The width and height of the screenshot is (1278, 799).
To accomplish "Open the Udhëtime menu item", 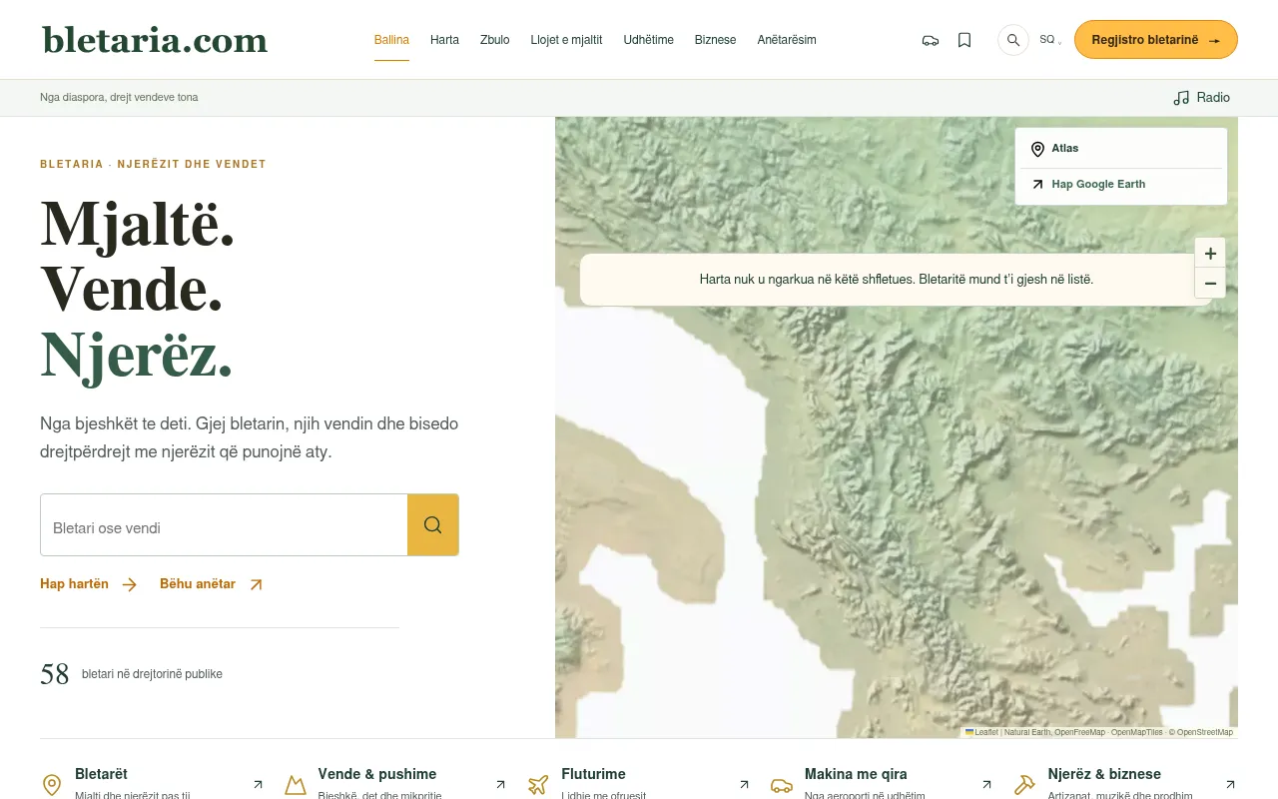I will (648, 40).
